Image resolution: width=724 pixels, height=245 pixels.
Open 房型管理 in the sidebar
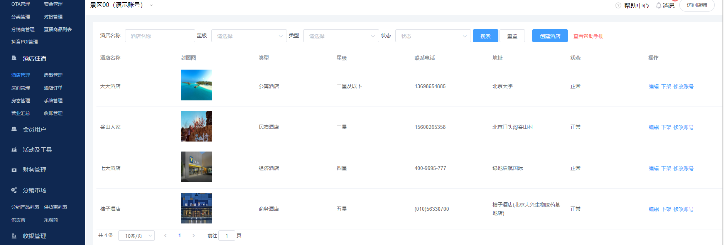[53, 75]
